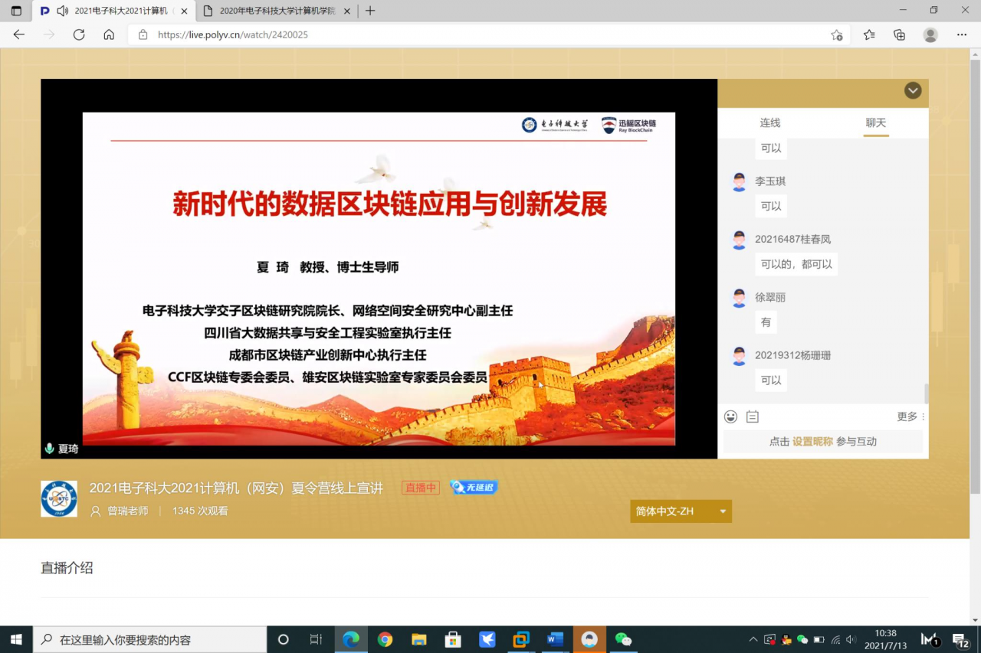
Task: Open the 简体中文-ZH language dropdown
Action: (x=680, y=511)
